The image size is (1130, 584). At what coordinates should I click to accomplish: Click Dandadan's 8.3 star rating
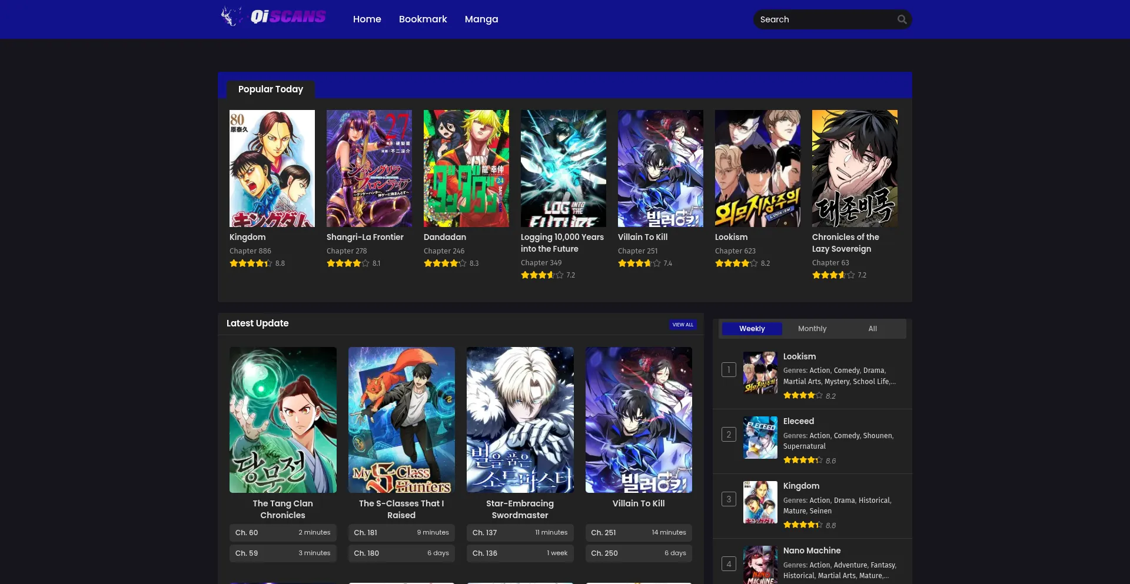445,263
